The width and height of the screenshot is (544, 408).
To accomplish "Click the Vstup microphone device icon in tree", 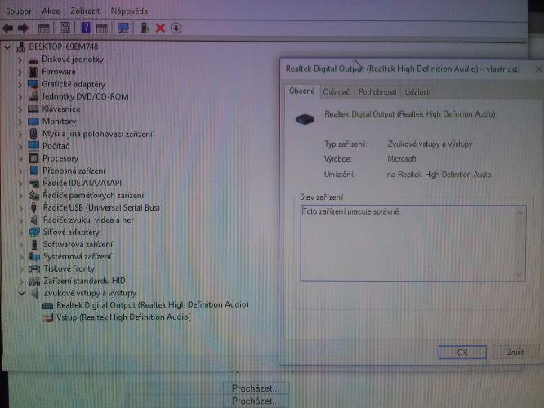I will click(48, 317).
